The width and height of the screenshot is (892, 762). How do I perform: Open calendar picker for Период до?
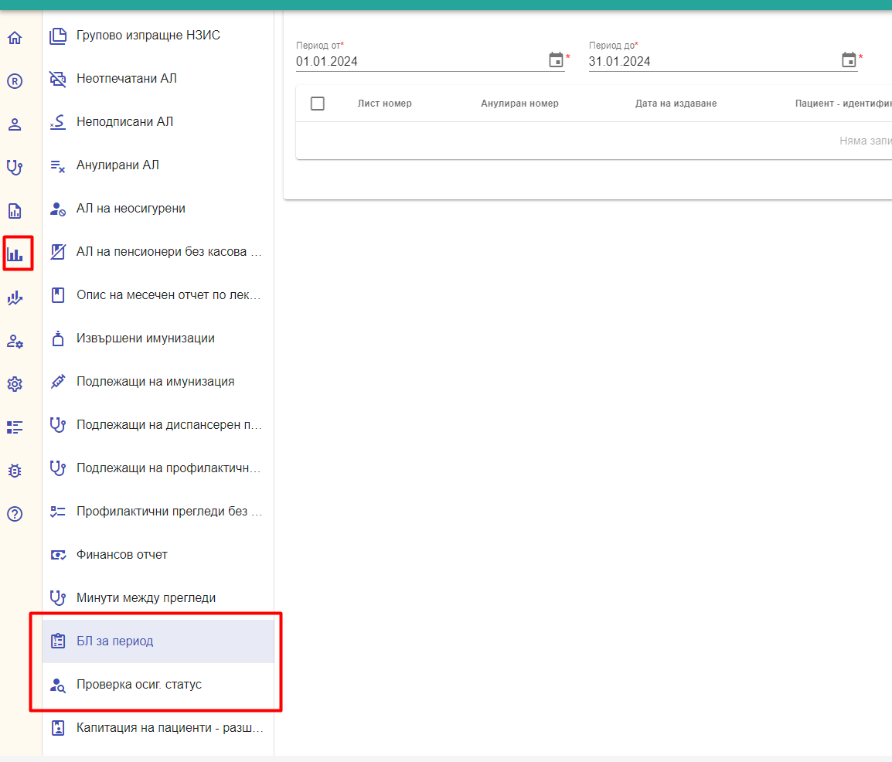[849, 60]
